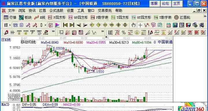Click the tallest volume bar in the chart
208x111 pixels.
click(146, 97)
